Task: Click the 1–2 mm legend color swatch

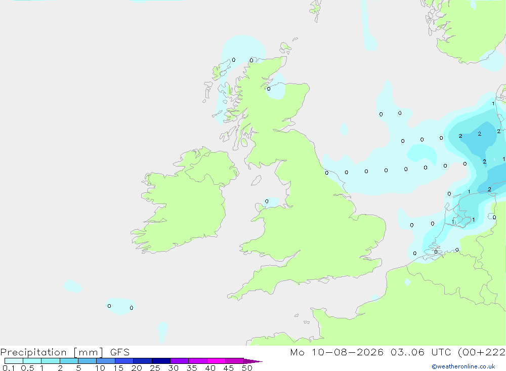Action: [51, 361]
